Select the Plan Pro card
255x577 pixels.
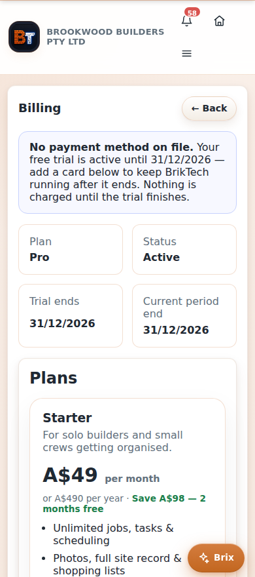pyautogui.click(x=71, y=250)
